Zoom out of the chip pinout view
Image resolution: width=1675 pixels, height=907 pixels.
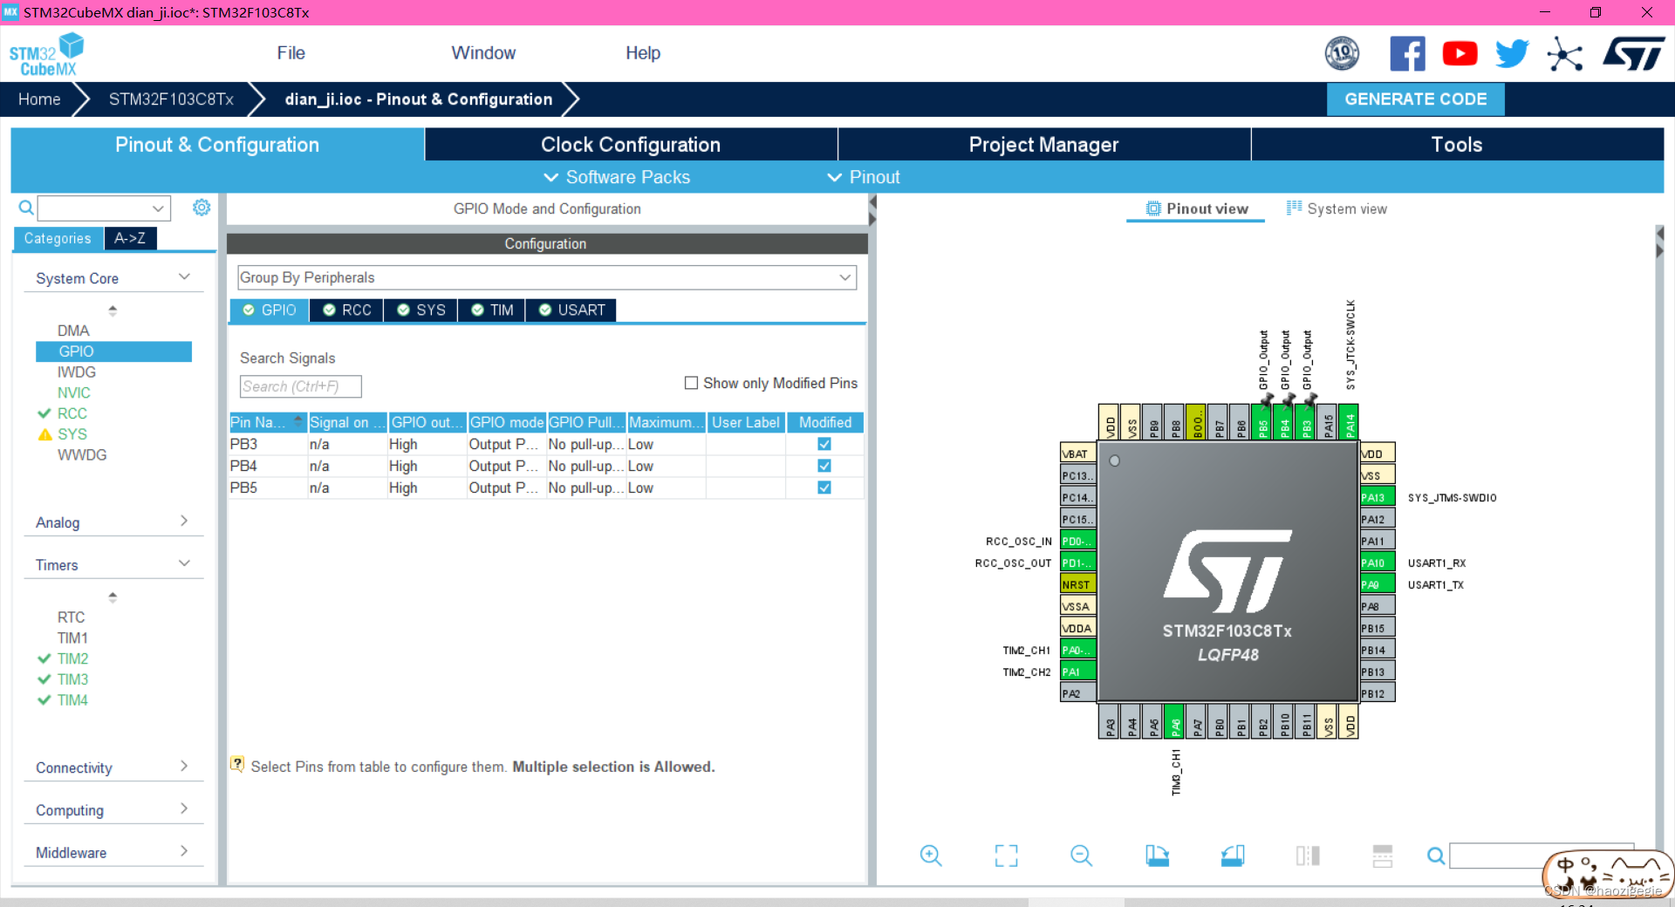tap(1081, 856)
